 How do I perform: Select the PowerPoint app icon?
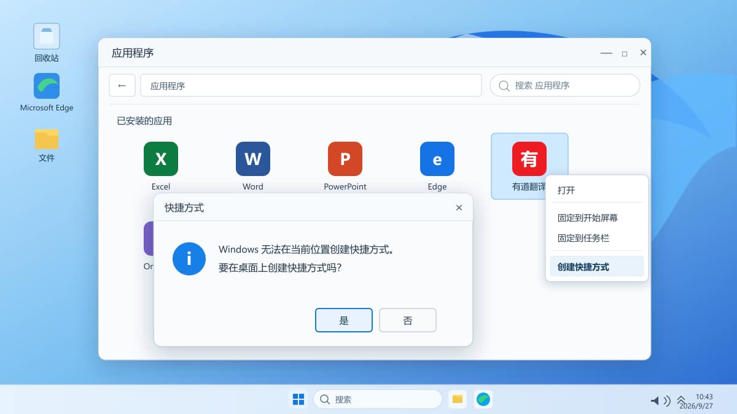point(345,159)
